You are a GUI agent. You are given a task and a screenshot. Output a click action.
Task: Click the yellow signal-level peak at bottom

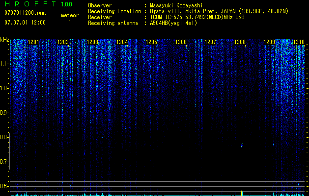click(x=242, y=193)
